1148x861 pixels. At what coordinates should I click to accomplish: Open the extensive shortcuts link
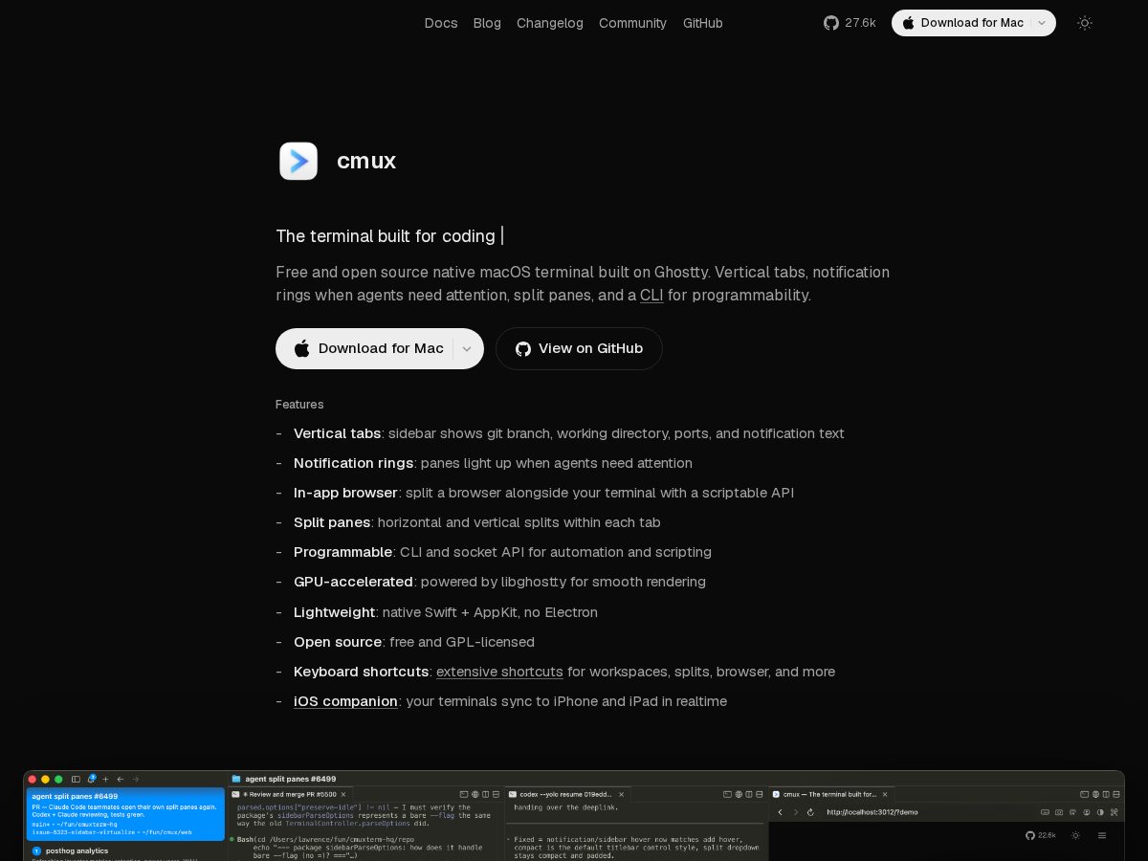[x=499, y=672]
